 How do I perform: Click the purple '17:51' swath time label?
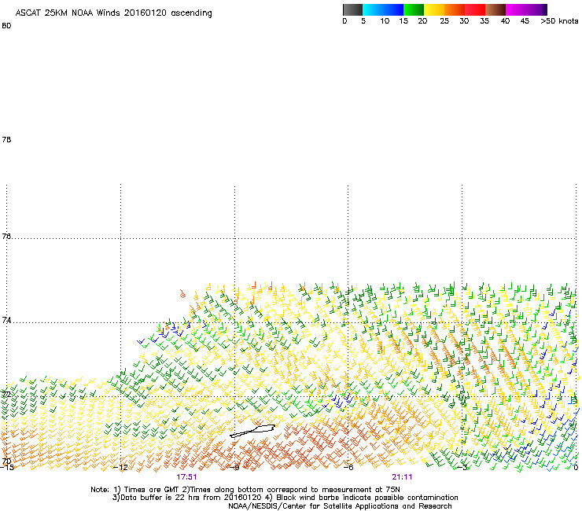tap(186, 477)
